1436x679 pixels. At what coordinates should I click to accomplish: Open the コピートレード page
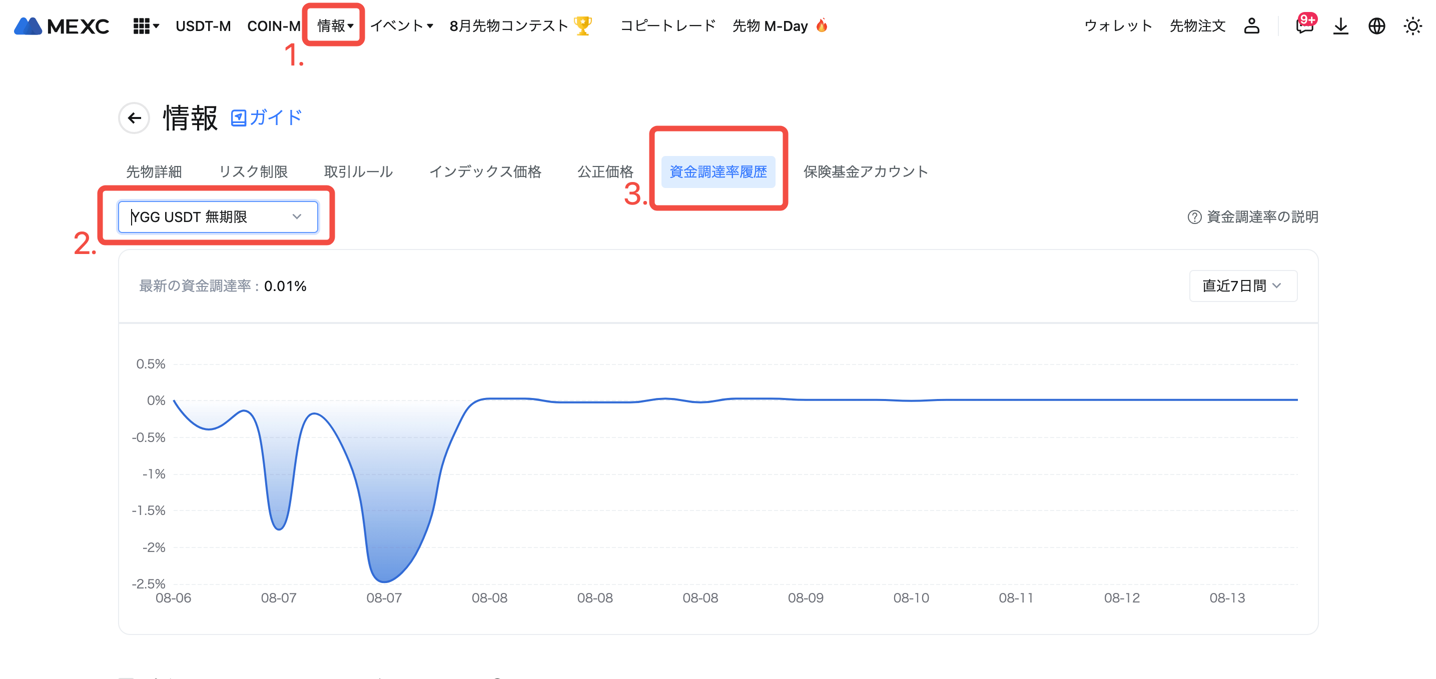[667, 26]
